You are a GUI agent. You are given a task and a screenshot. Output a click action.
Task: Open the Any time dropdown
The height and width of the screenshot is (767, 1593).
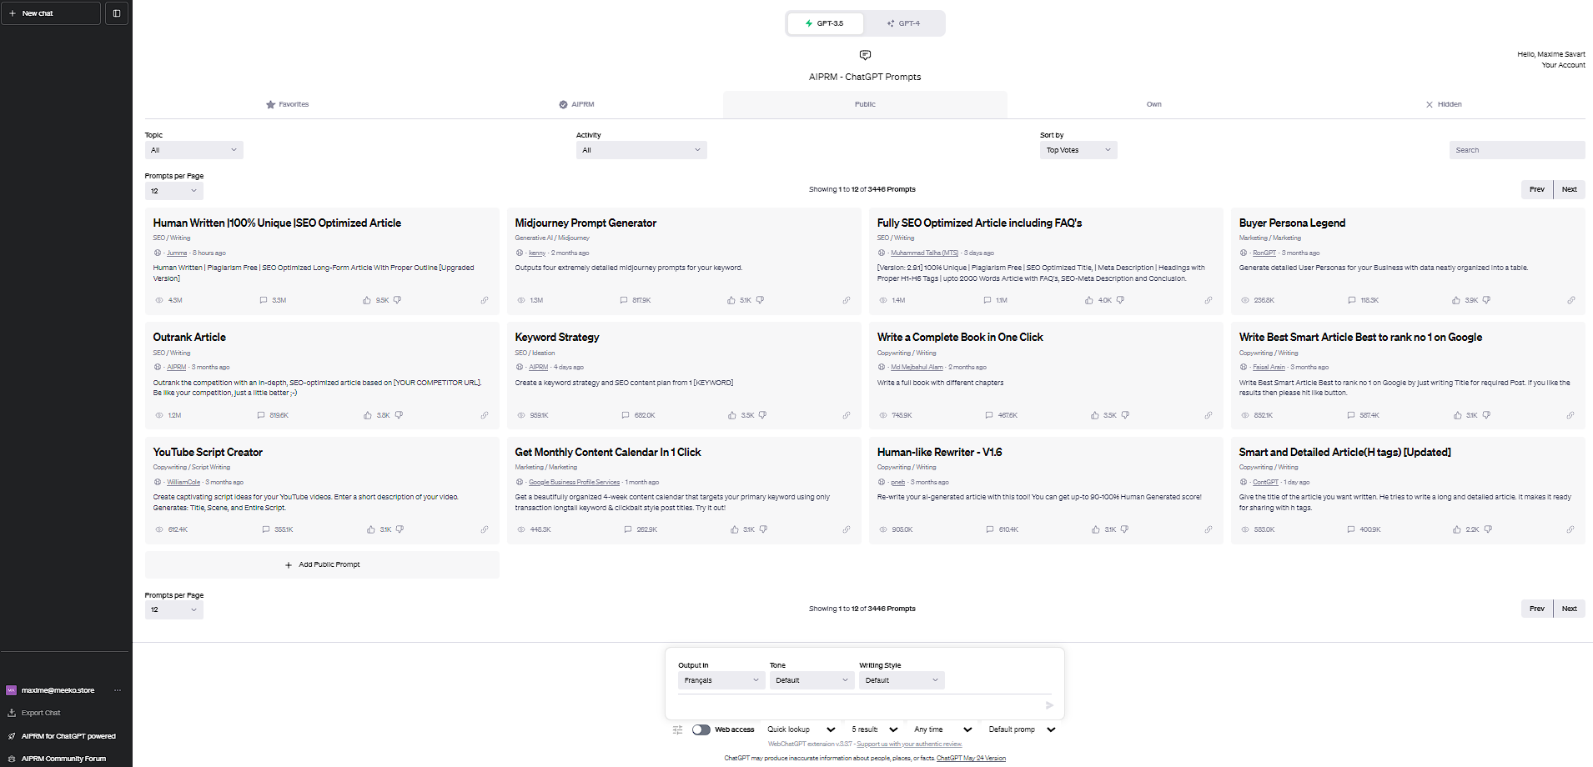point(943,729)
